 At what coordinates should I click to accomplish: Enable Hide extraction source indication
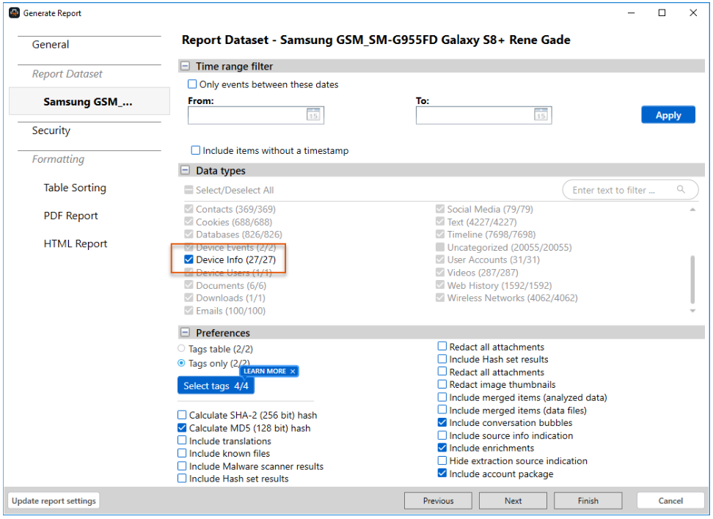442,461
